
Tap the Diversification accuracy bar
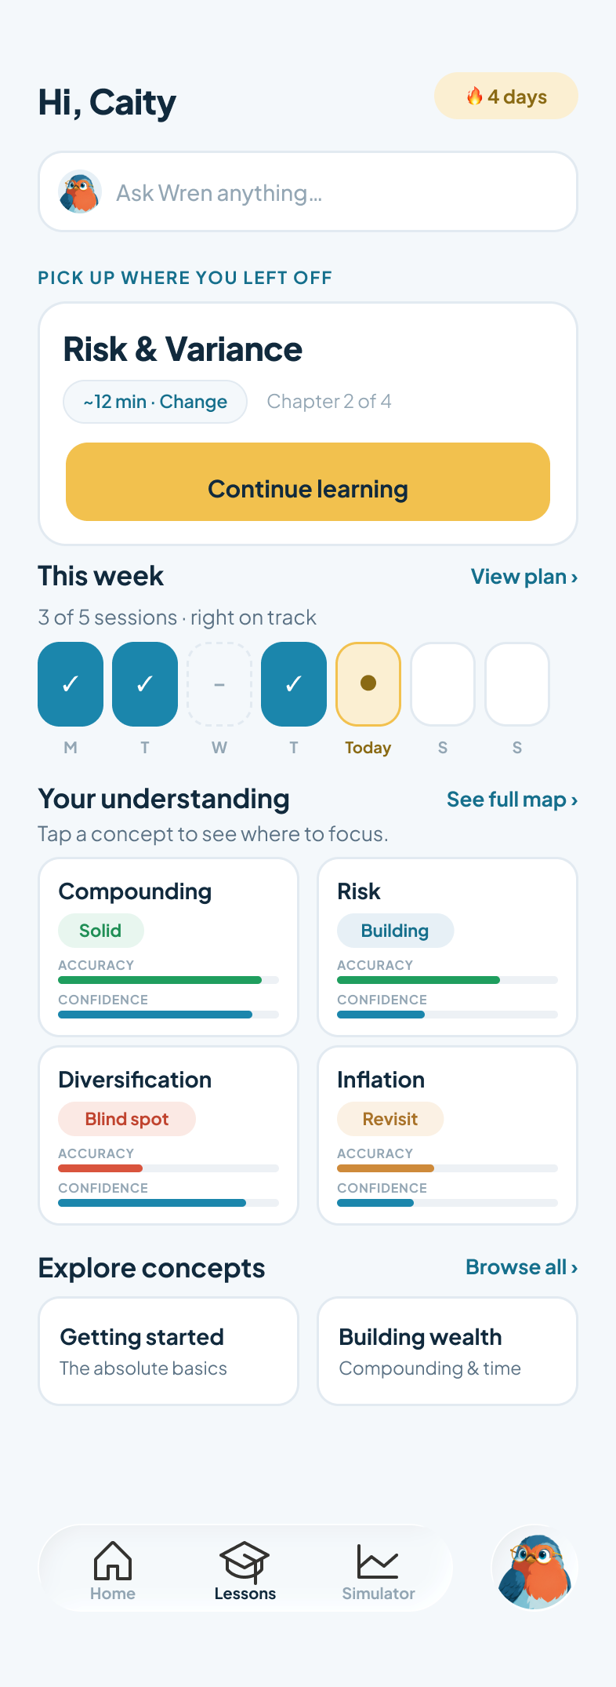click(x=168, y=1168)
